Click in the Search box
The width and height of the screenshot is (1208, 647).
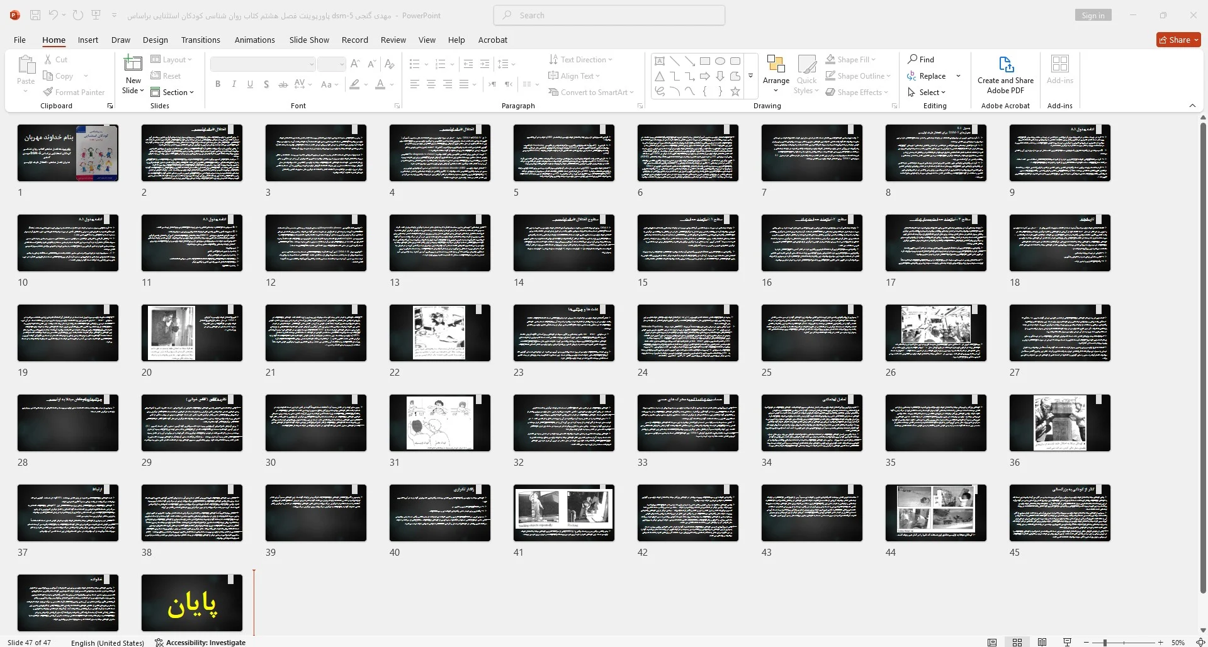point(609,15)
